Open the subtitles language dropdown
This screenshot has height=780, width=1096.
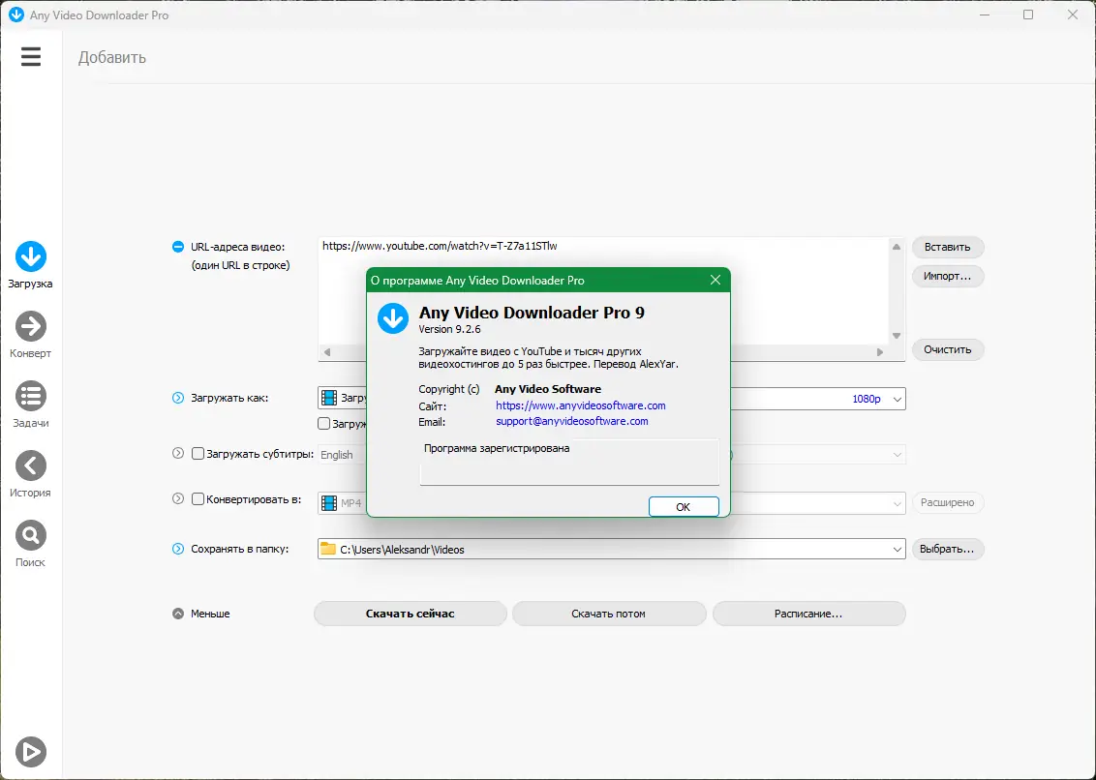[x=898, y=455]
